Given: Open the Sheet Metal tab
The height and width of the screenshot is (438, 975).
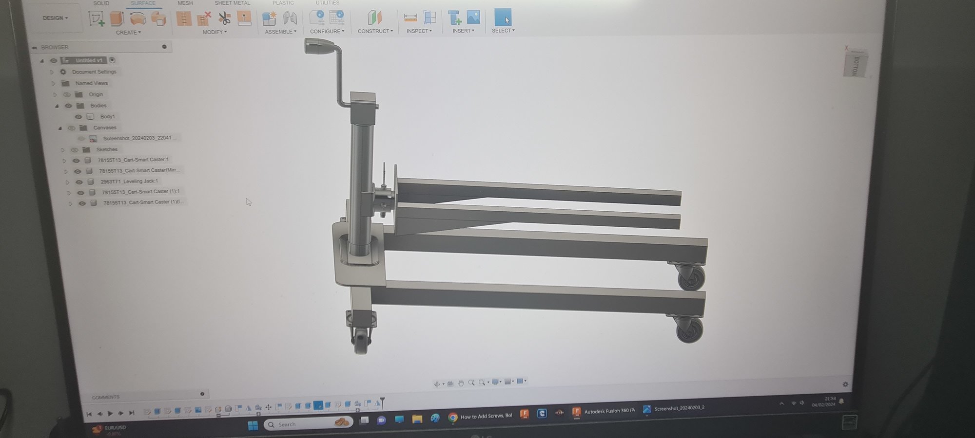Looking at the screenshot, I should (x=232, y=3).
